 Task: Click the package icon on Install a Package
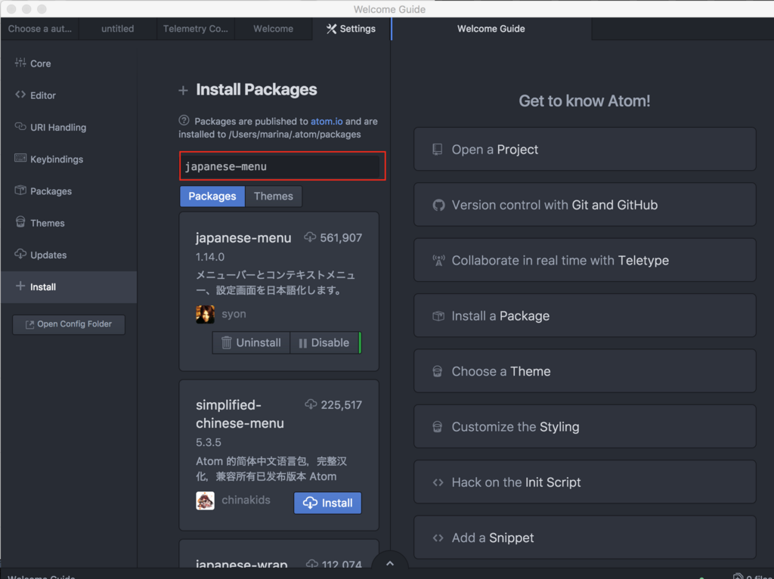438,316
